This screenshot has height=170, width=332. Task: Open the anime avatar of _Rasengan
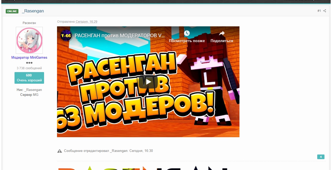(29, 40)
